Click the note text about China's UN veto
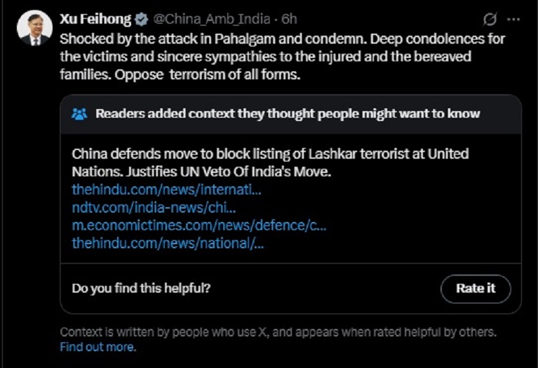Image resolution: width=538 pixels, height=368 pixels. tap(270, 162)
